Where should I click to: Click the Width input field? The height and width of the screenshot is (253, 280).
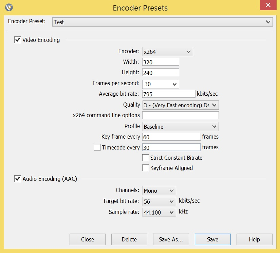[161, 62]
